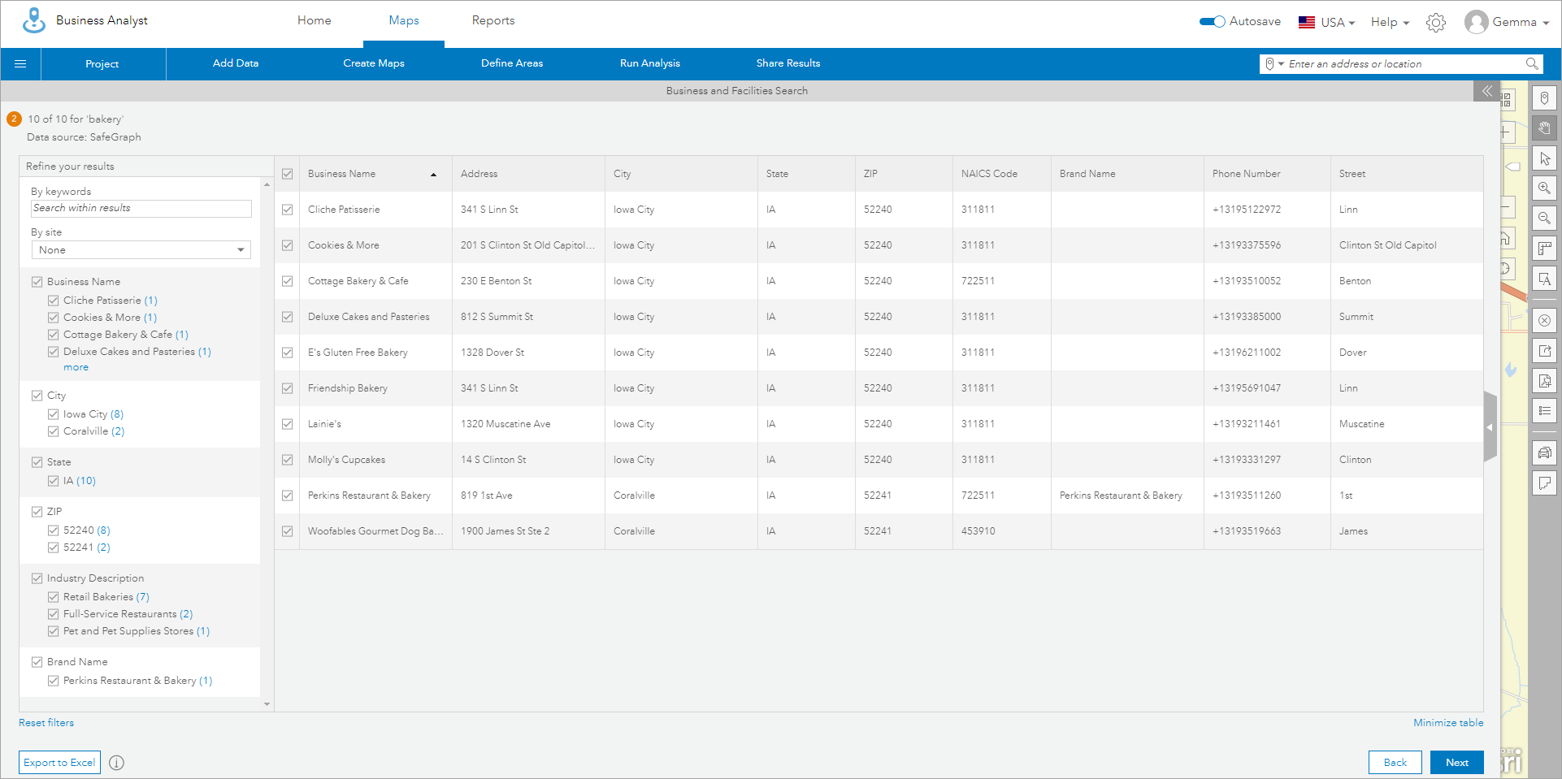Click the location pin icon in the address box
Viewport: 1562px width, 779px height.
point(1269,63)
